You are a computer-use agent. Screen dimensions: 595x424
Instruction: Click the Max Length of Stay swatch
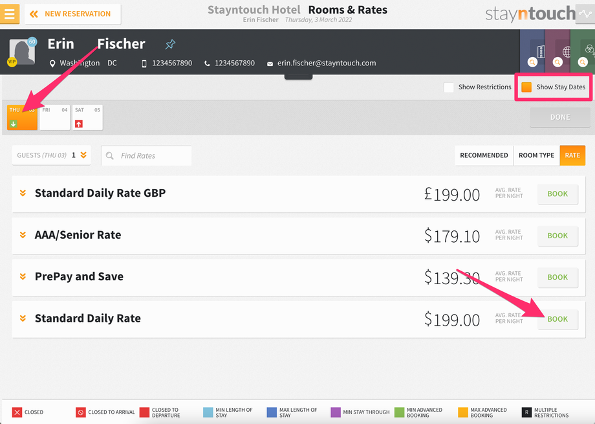click(x=272, y=412)
